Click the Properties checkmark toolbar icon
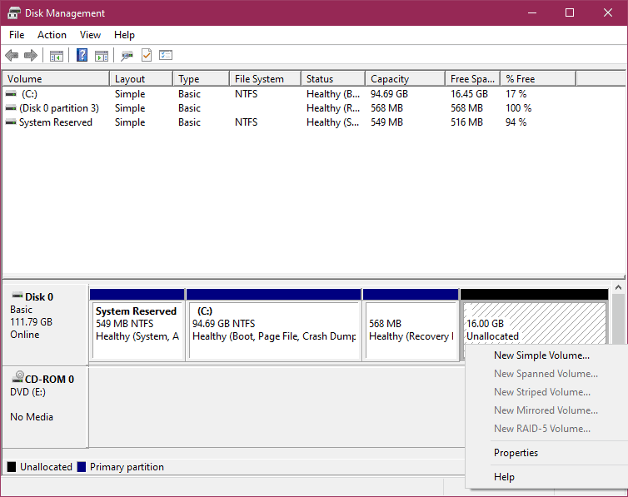Image resolution: width=628 pixels, height=497 pixels. (x=147, y=56)
